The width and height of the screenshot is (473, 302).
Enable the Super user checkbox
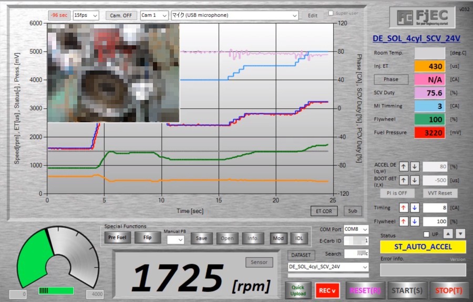coord(331,13)
